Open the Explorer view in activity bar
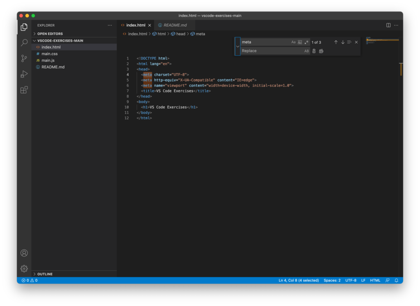 24,27
